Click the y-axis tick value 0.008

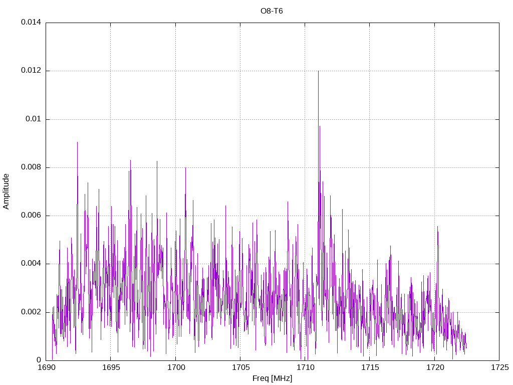tap(31, 167)
